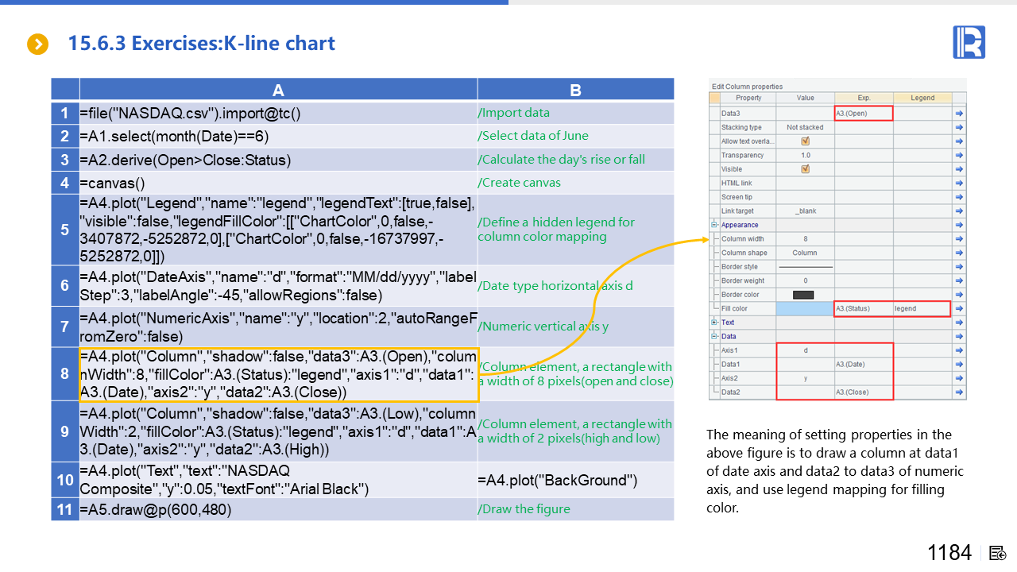Screen dimensions: 1017x572
Task: Click row header 11 in the grid
Action: (65, 509)
